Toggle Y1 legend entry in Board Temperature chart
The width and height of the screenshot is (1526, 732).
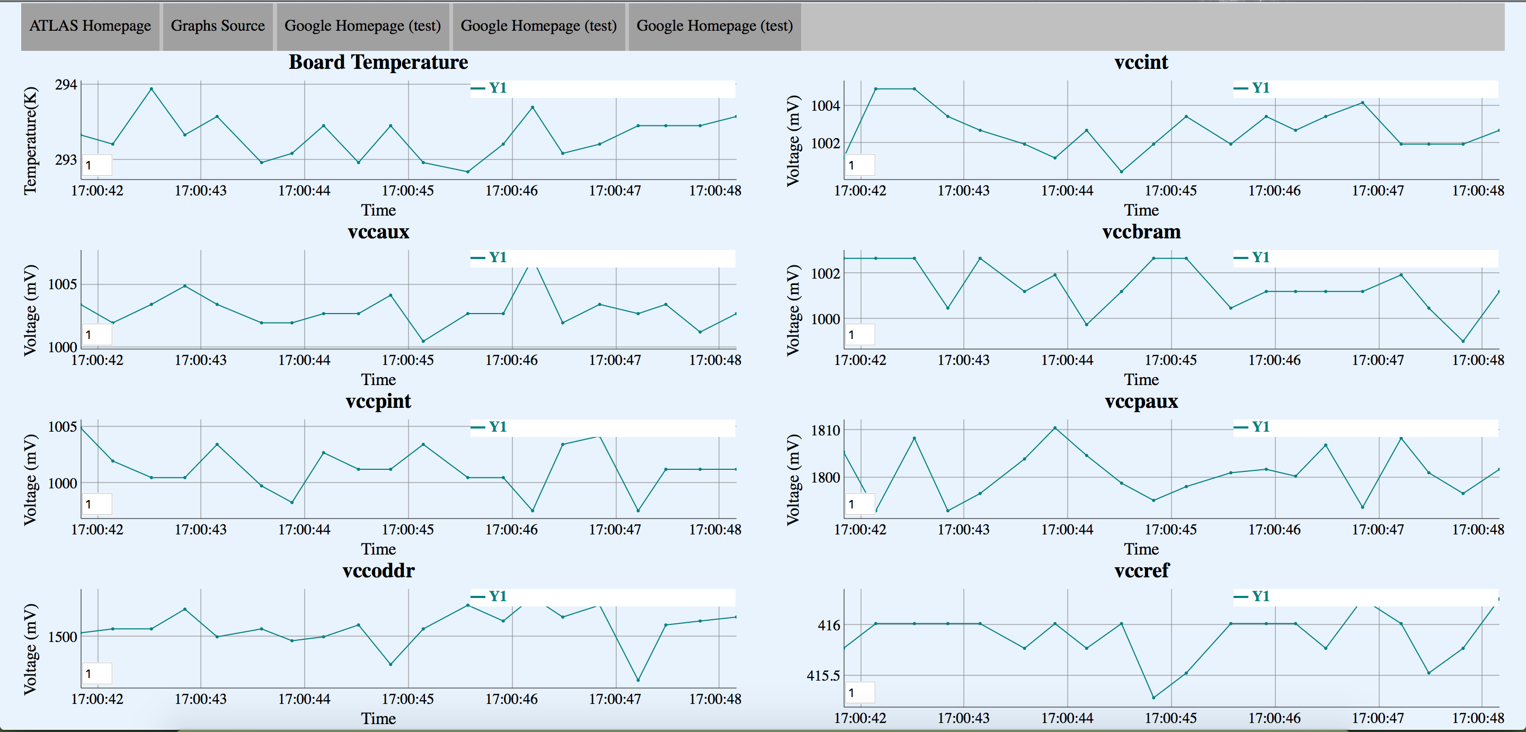point(496,88)
